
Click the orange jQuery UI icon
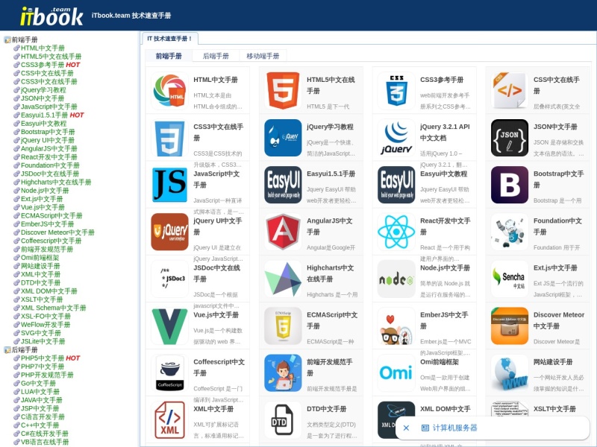[170, 232]
